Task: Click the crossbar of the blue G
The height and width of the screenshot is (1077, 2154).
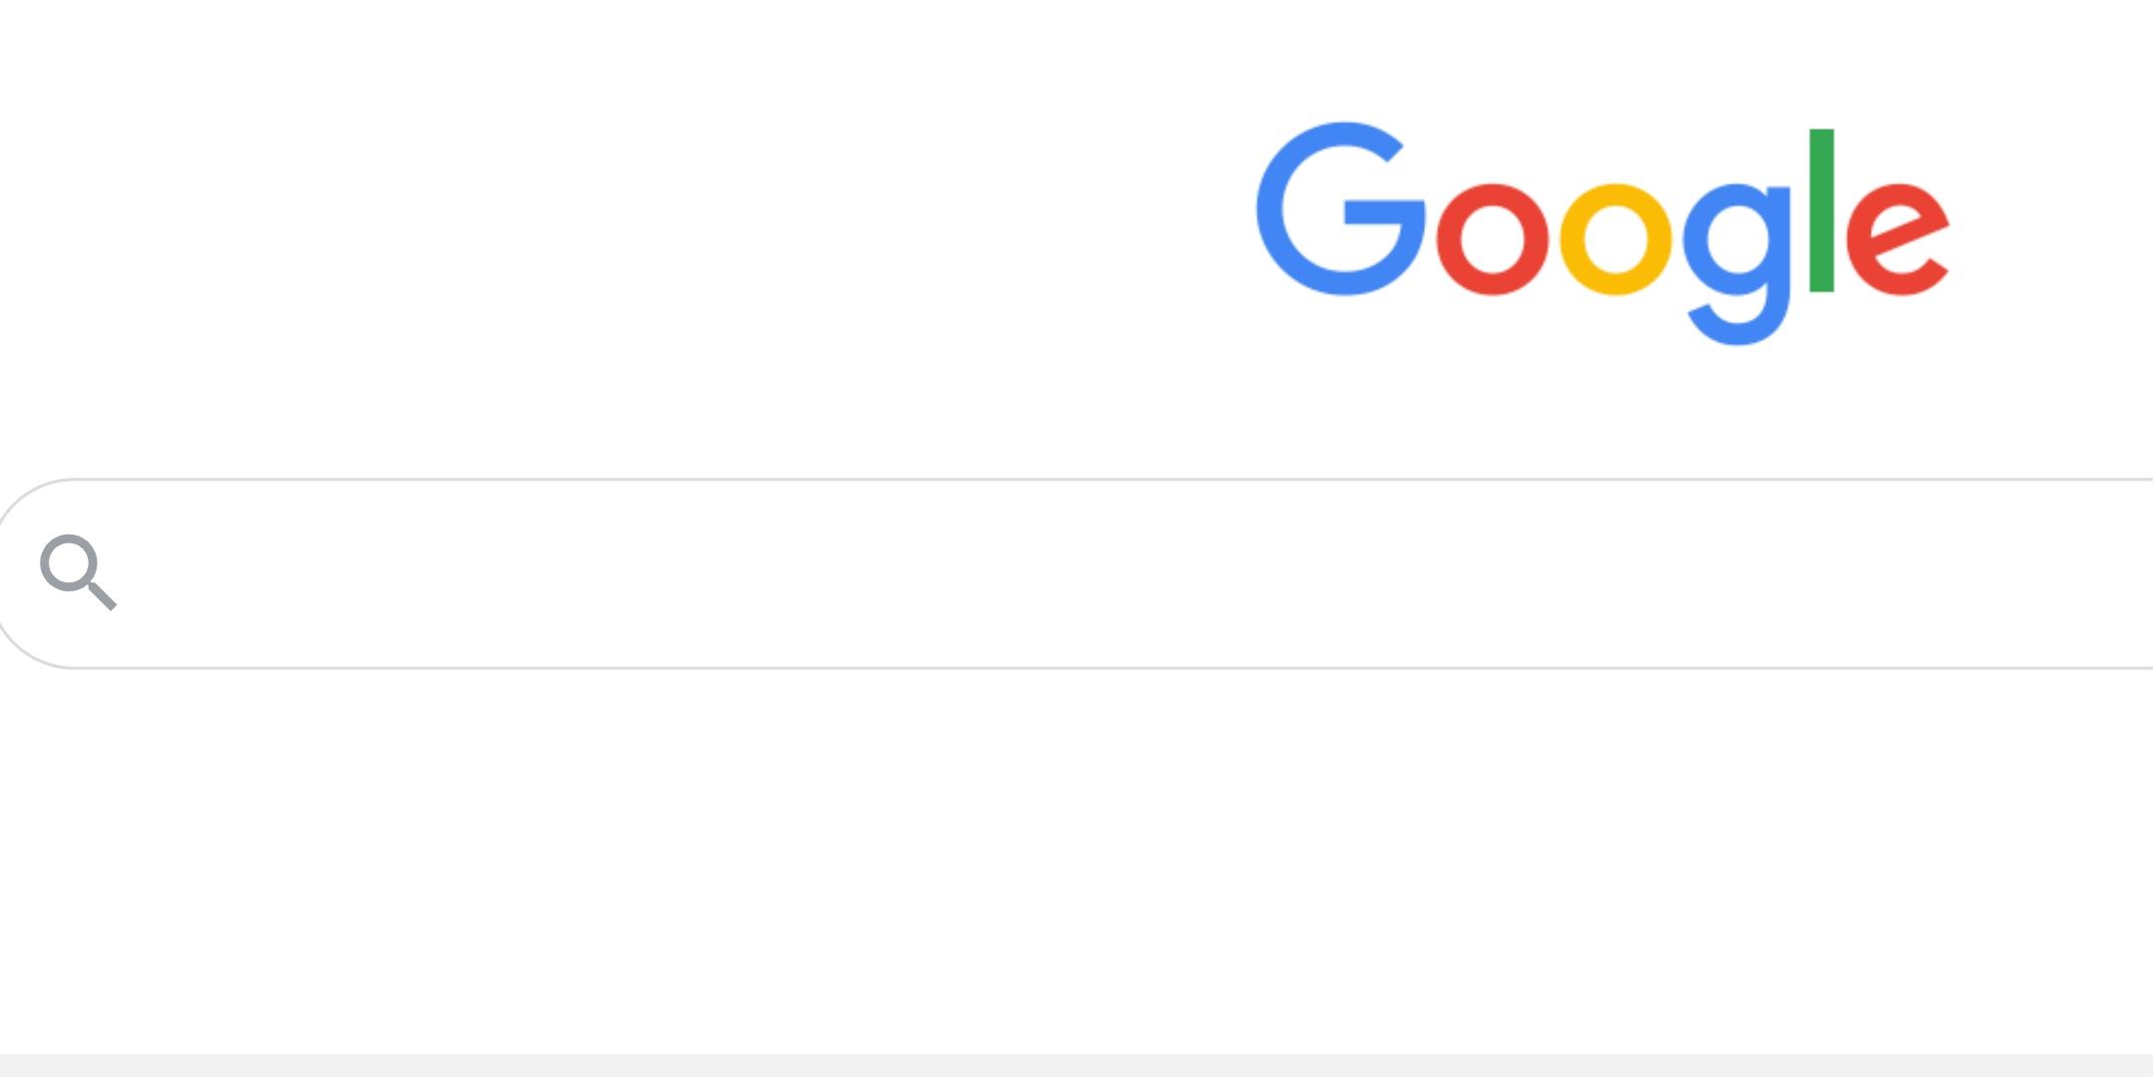Action: (1384, 213)
